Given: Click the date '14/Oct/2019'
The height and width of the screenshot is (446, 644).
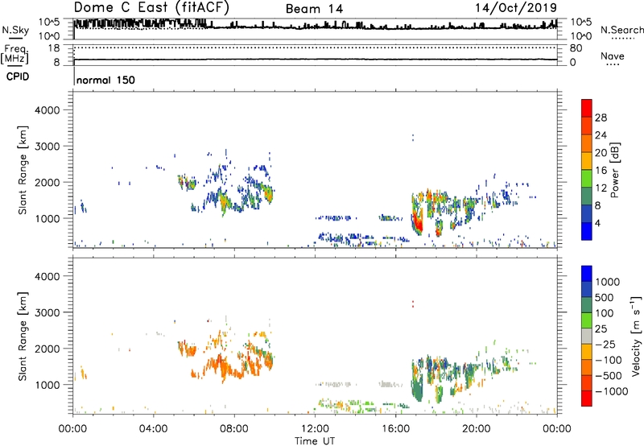Looking at the screenshot, I should (516, 7).
